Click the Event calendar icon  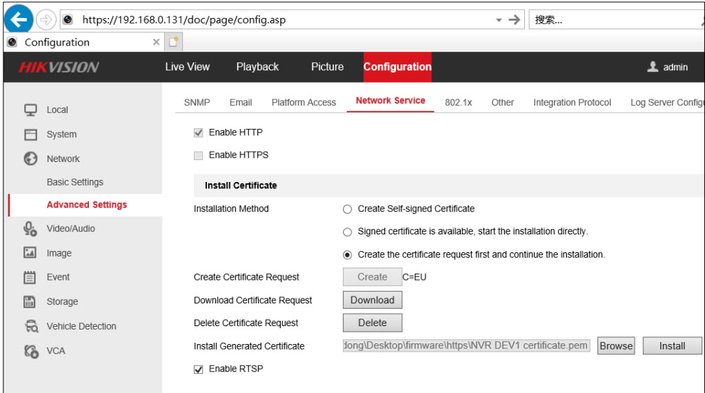30,277
